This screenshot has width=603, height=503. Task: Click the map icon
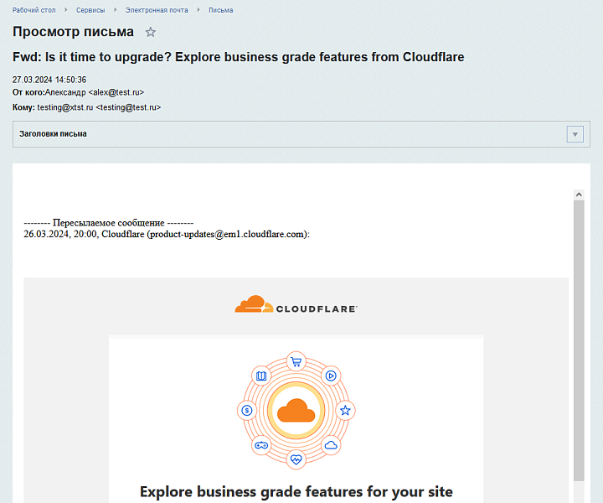[260, 376]
